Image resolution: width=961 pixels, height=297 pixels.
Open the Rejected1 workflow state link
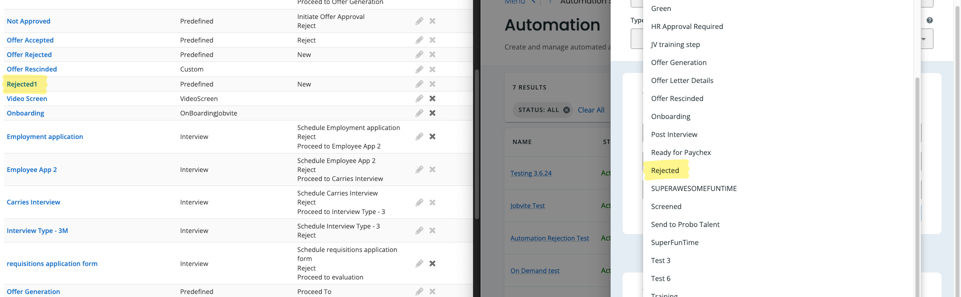tap(22, 84)
